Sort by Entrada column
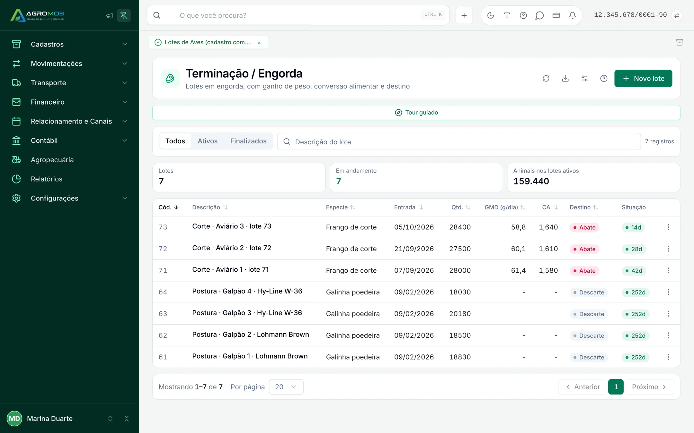Screen dimensions: 694x433 click(x=408, y=208)
